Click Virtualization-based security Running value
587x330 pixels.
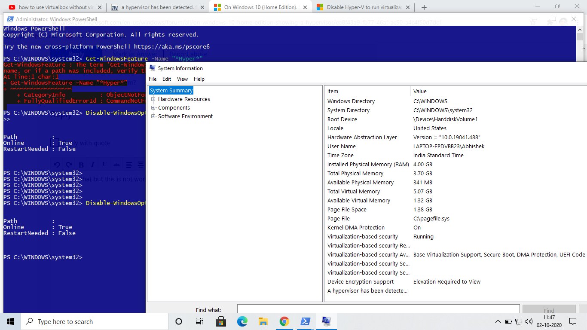point(423,237)
